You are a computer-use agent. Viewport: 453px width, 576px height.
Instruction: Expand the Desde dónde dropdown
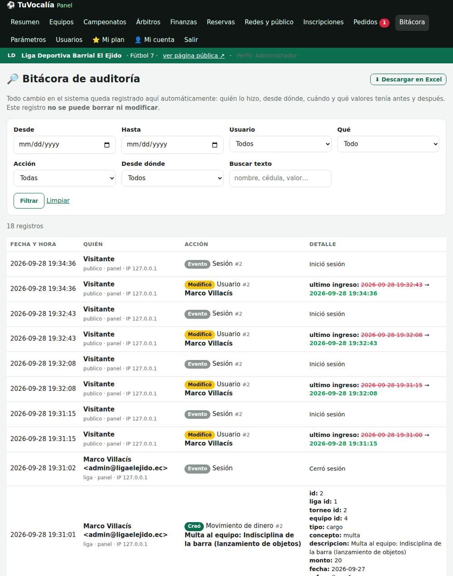point(173,178)
